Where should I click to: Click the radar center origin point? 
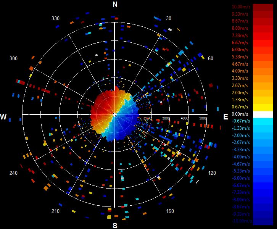[x=114, y=115]
